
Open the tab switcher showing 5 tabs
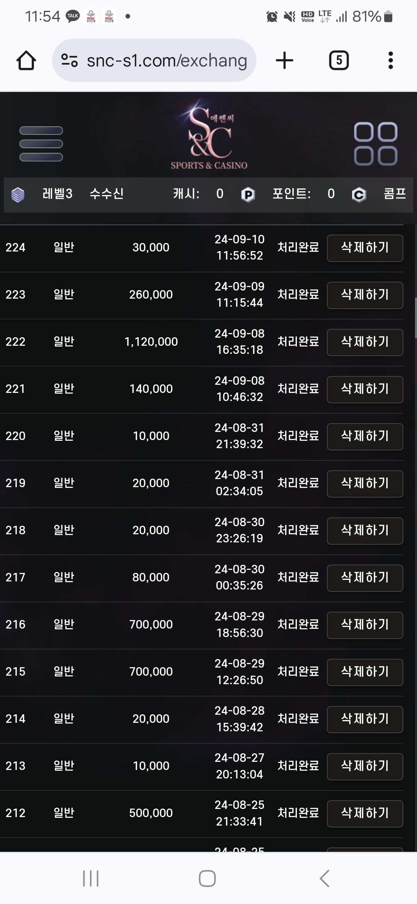pos(339,61)
